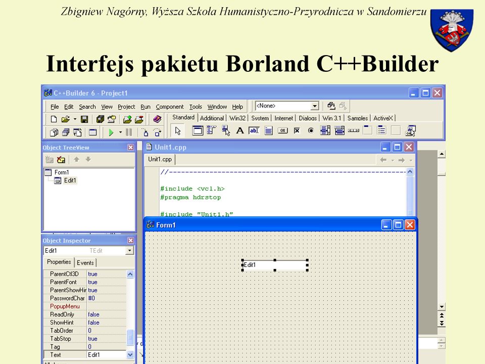
Task: Create a New Form from toolbar
Action: [93, 133]
